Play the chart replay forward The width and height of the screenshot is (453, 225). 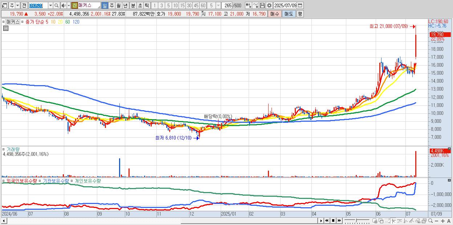coord(321,221)
